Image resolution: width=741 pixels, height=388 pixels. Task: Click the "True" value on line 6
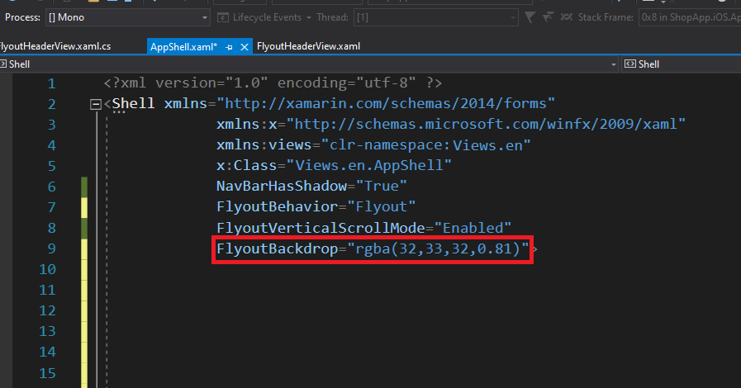click(382, 187)
